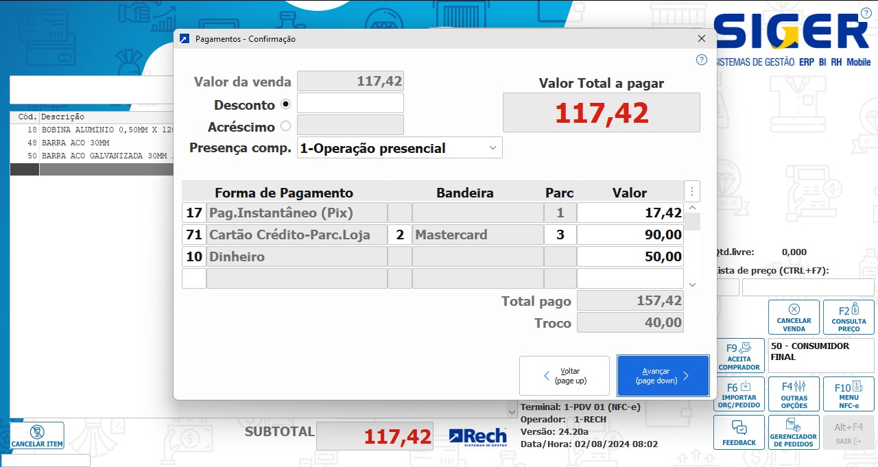This screenshot has width=878, height=467.
Task: Click payment code 71 cell
Action: point(194,235)
